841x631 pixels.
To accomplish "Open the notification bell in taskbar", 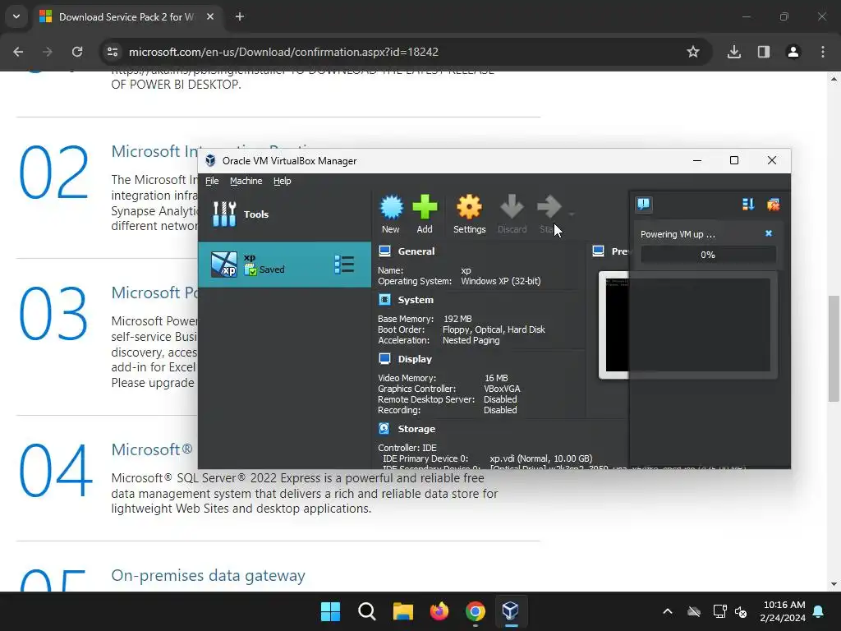I will 819,611.
